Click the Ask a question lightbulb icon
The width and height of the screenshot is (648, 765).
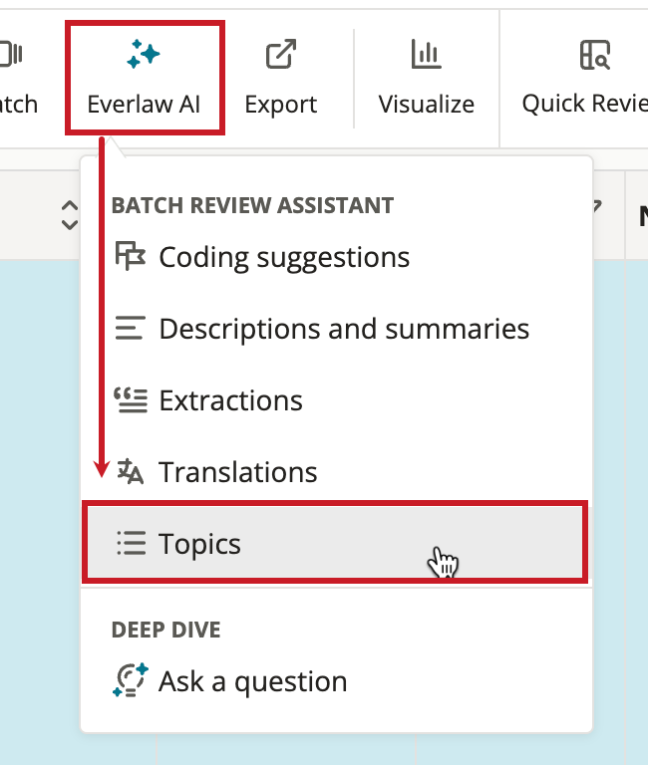(131, 680)
